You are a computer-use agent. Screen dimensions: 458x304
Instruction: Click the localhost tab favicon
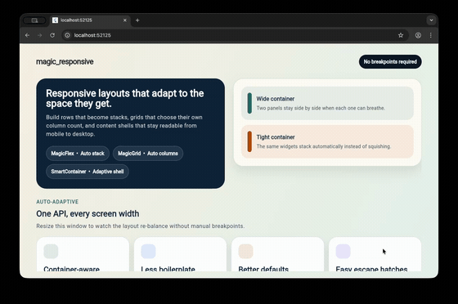(x=56, y=20)
